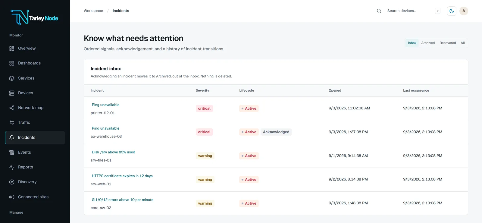Click the search magnifier icon
This screenshot has width=482, height=223.
pos(379,11)
